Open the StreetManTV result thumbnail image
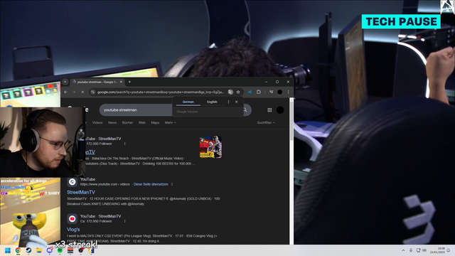 (x=210, y=147)
